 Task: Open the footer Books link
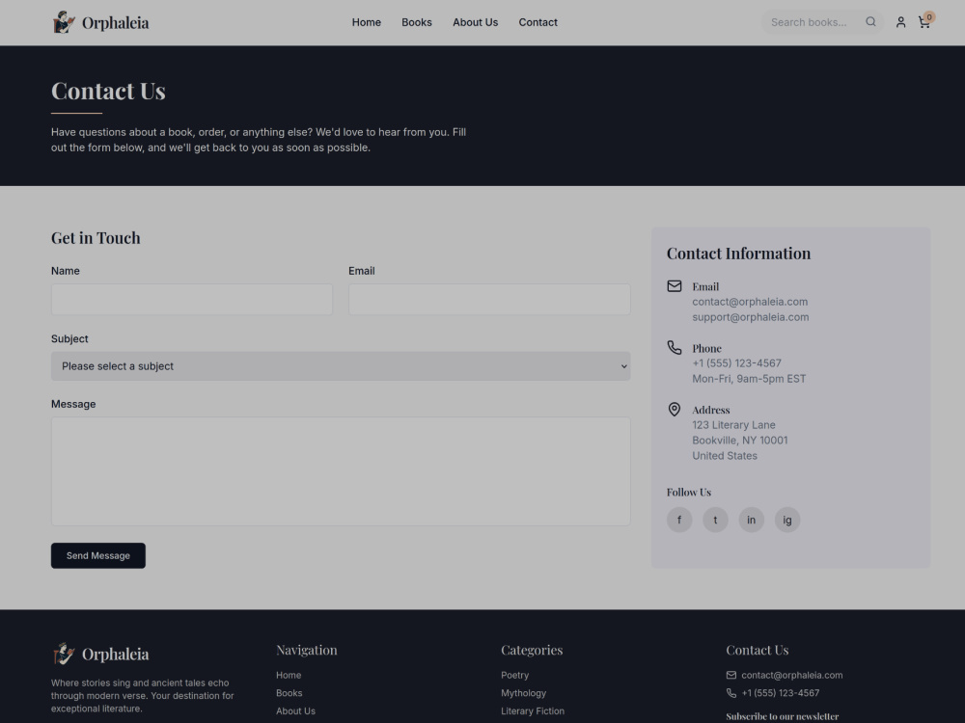tap(289, 693)
